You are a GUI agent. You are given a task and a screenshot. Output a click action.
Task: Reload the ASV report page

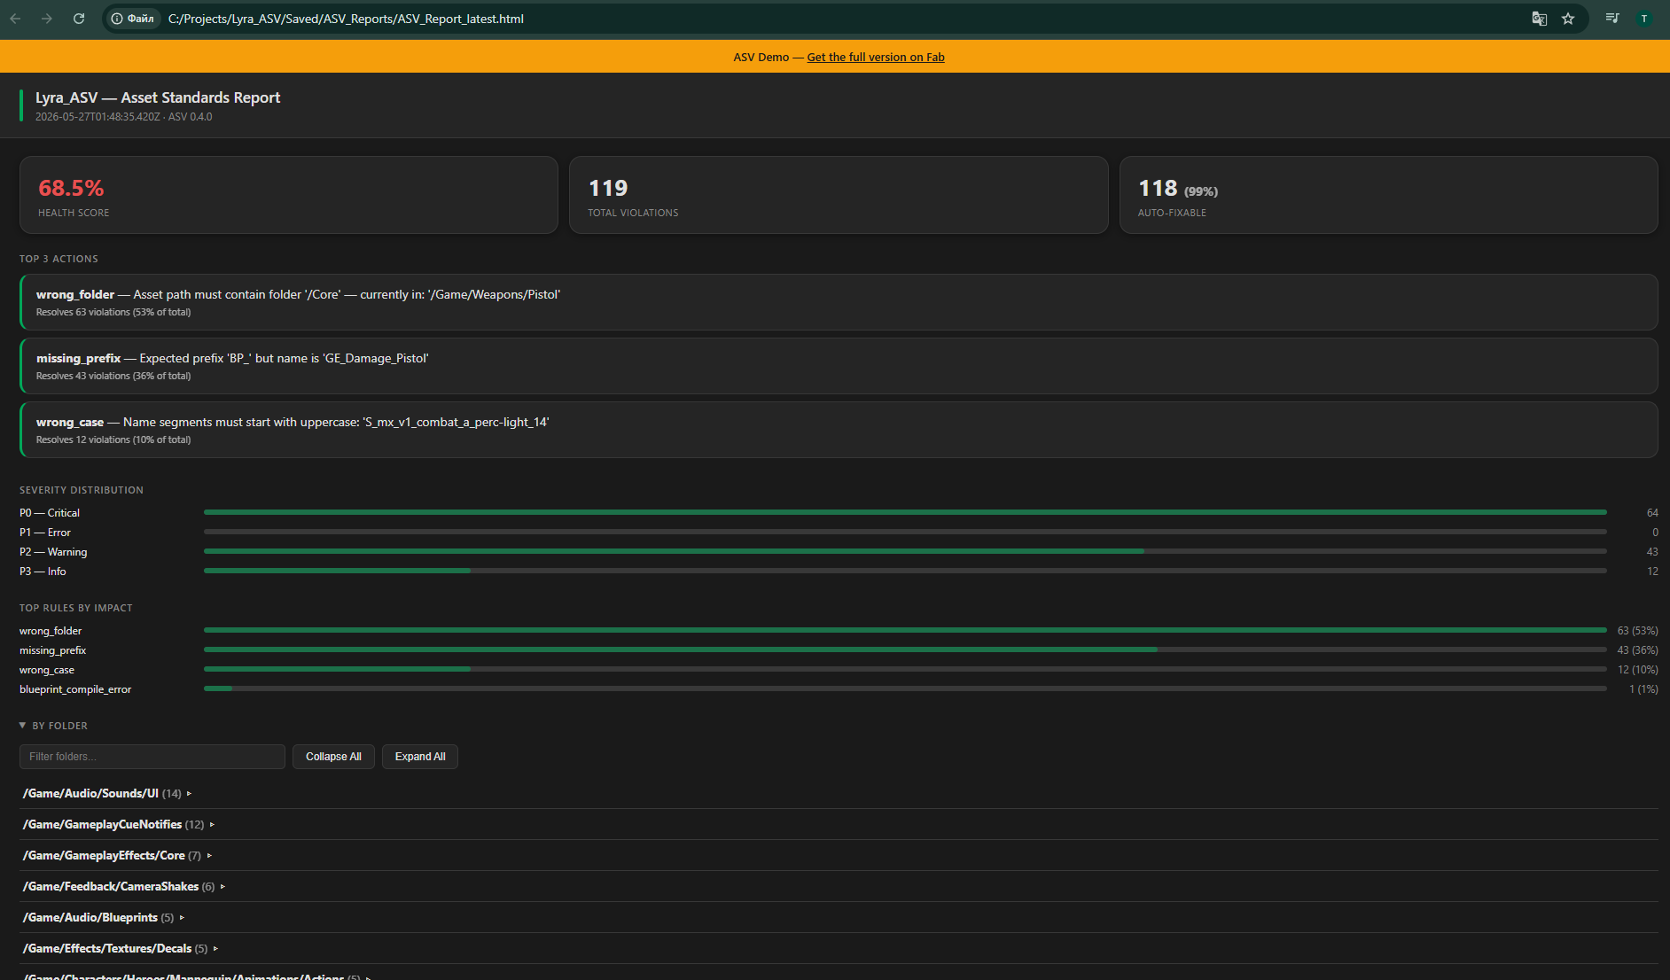pyautogui.click(x=79, y=19)
